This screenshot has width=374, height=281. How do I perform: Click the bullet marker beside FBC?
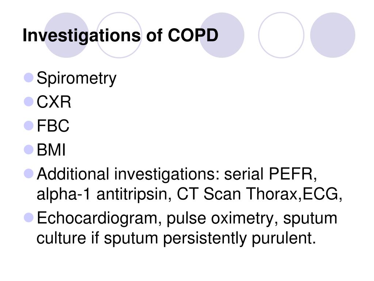(x=28, y=125)
